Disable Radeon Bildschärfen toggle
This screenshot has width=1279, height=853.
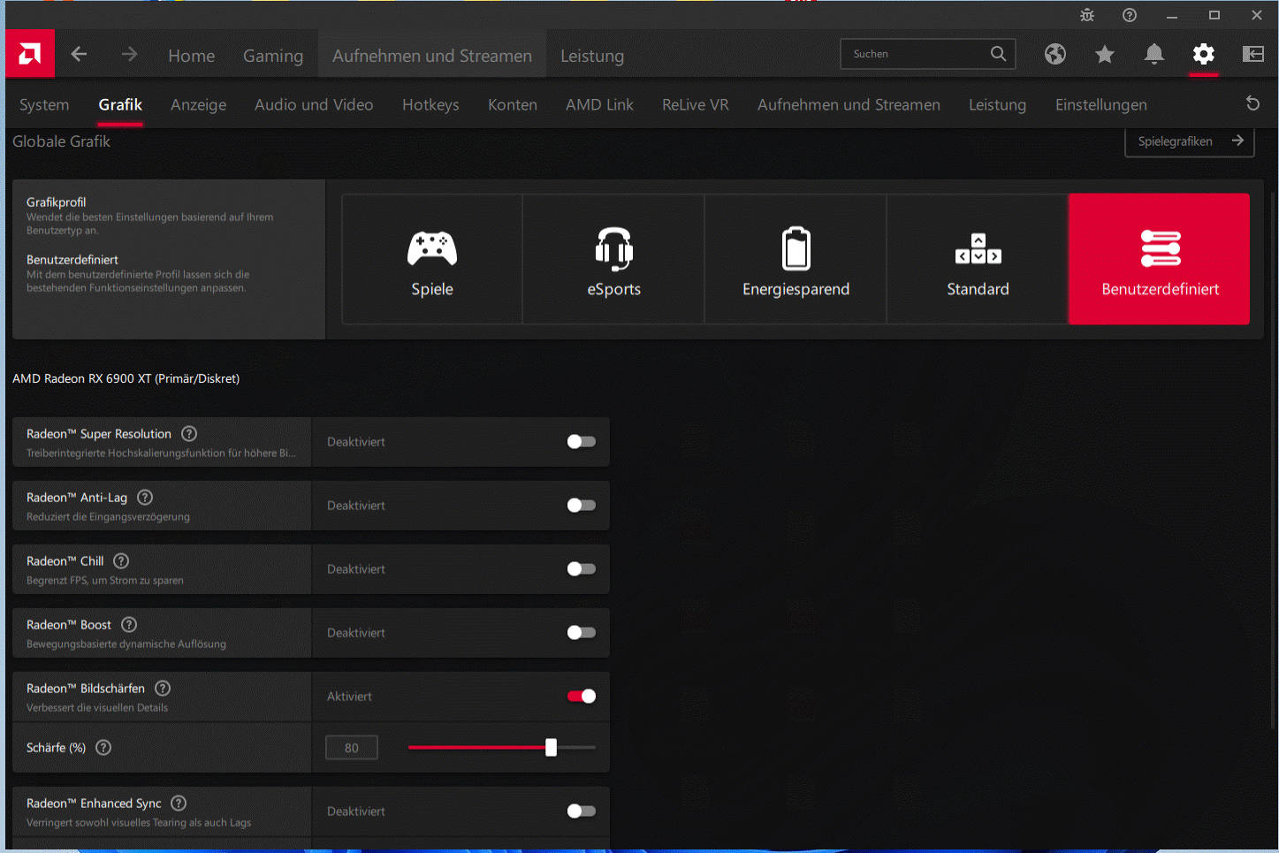click(x=582, y=697)
